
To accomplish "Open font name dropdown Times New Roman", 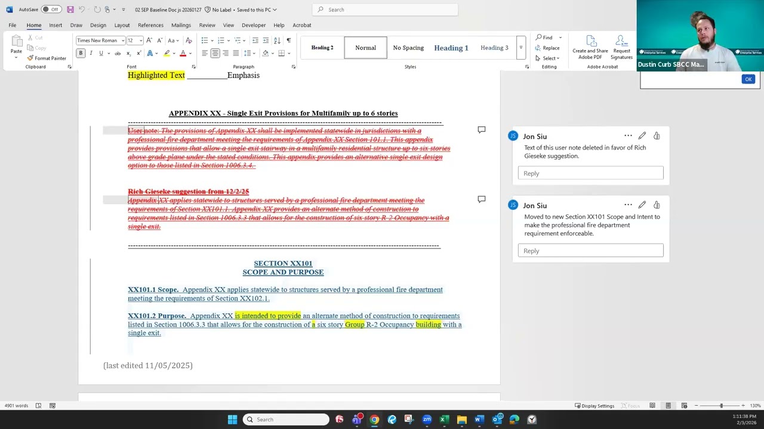I will click(122, 41).
